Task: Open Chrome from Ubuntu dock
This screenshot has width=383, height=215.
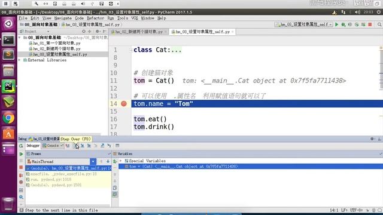Action: [x=8, y=118]
